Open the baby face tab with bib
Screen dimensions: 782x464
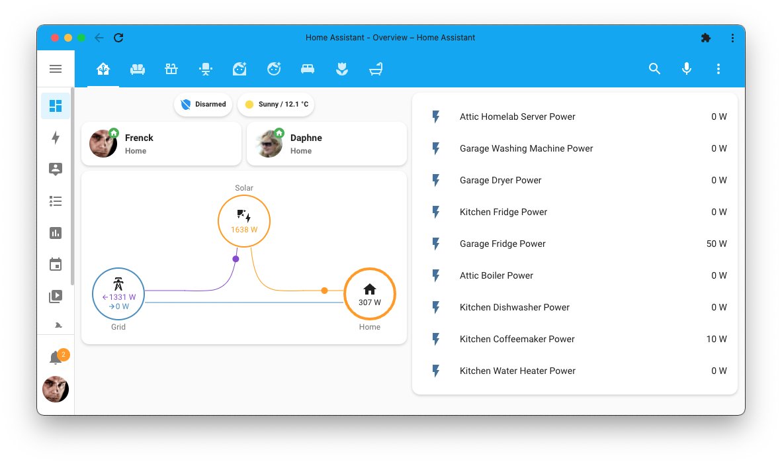pos(239,69)
